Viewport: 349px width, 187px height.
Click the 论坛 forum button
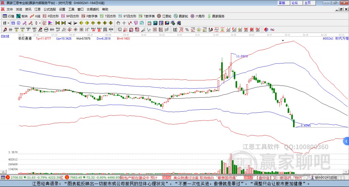click(x=296, y=3)
